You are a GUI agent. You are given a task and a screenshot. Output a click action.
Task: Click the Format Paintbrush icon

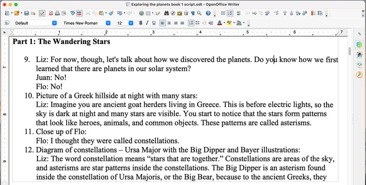click(111, 13)
